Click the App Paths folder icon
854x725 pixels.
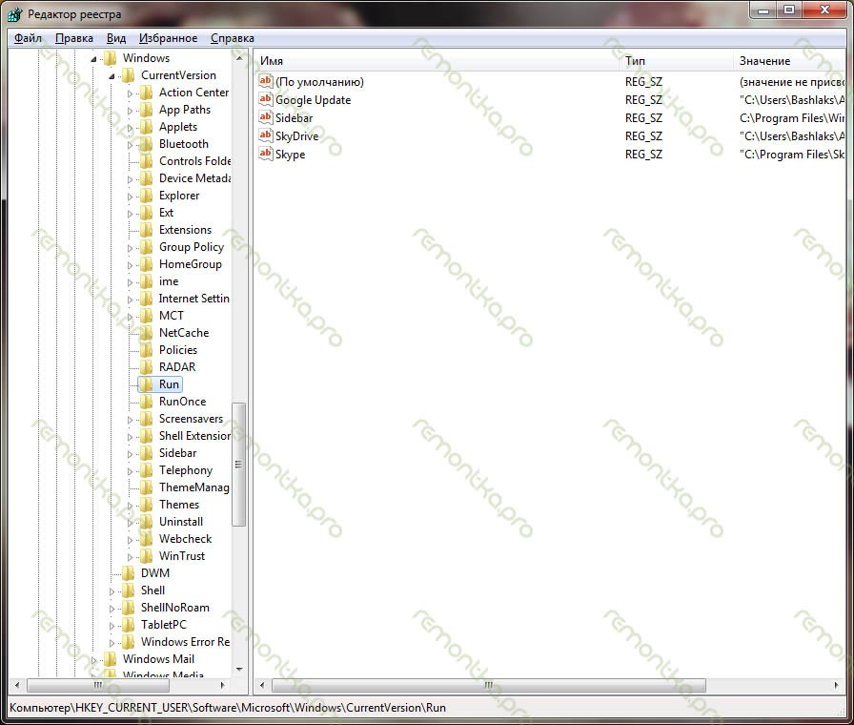(x=147, y=110)
